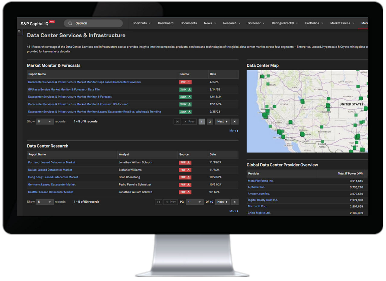Select page 1 in Market Monitor table

[202, 122]
